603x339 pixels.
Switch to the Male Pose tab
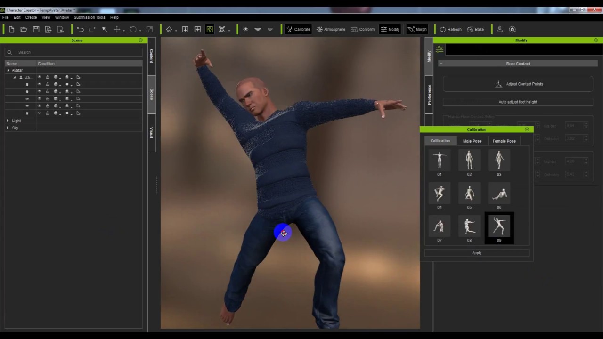[472, 141]
